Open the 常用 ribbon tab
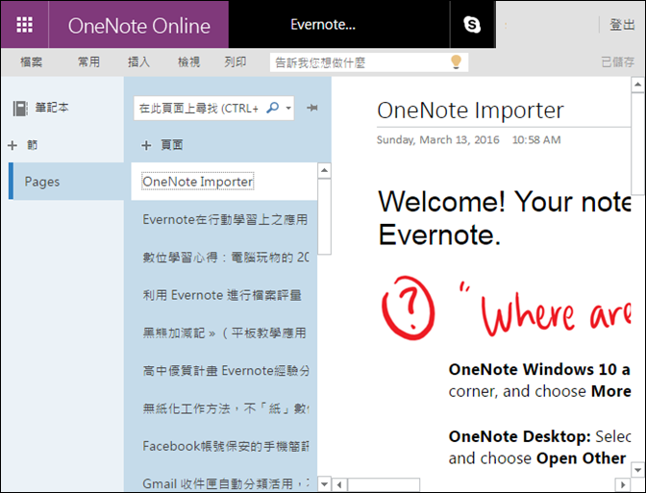This screenshot has width=646, height=493. click(x=88, y=62)
